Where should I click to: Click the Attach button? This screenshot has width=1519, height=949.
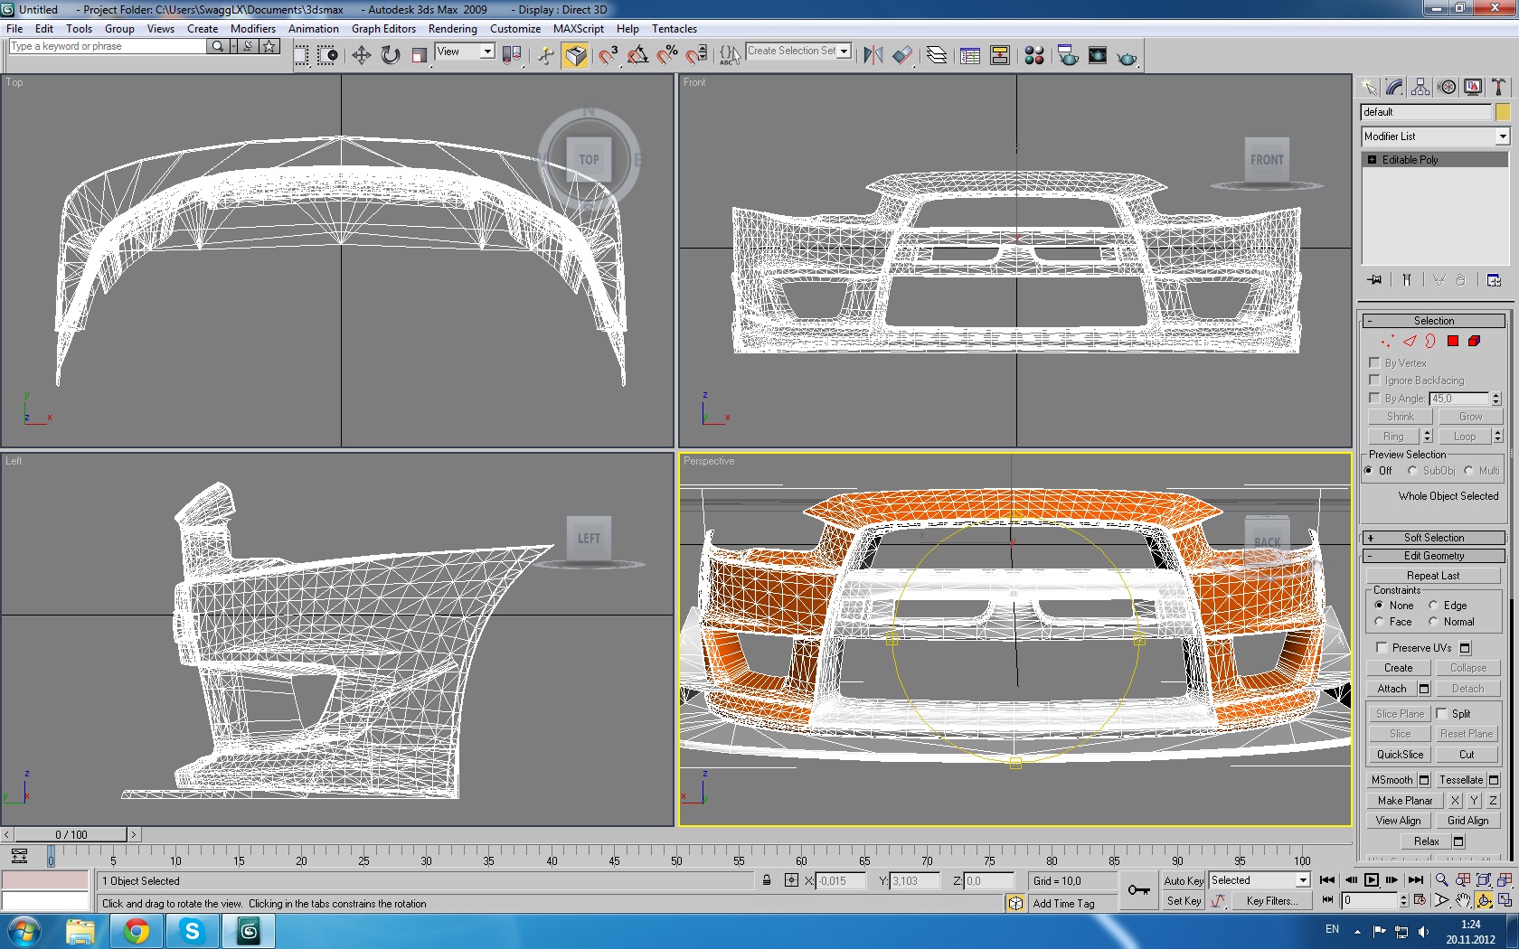[1392, 689]
